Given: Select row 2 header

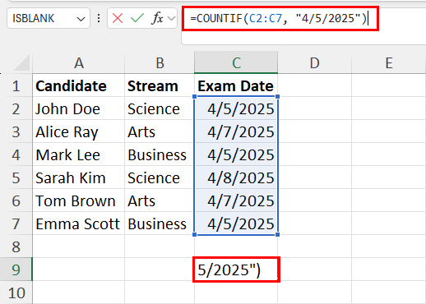Looking at the screenshot, I should point(16,108).
